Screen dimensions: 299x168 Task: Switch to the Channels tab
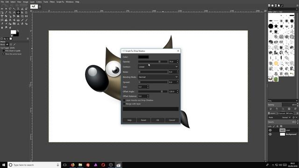click(281, 113)
